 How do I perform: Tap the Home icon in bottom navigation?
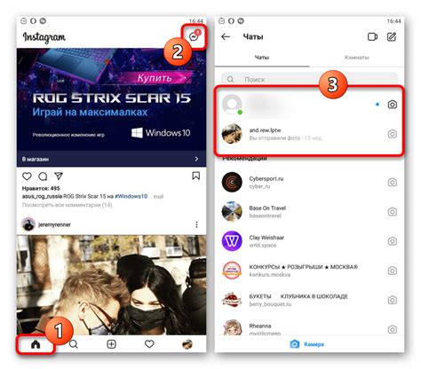point(36,344)
